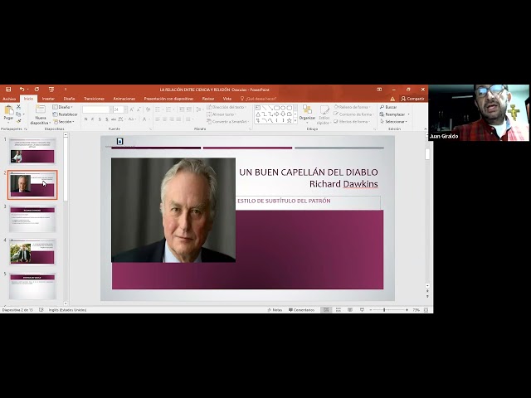Screen dimensions: 531x398
Task: Toggle strikethrough (abc) formatting
Action: tap(114, 119)
